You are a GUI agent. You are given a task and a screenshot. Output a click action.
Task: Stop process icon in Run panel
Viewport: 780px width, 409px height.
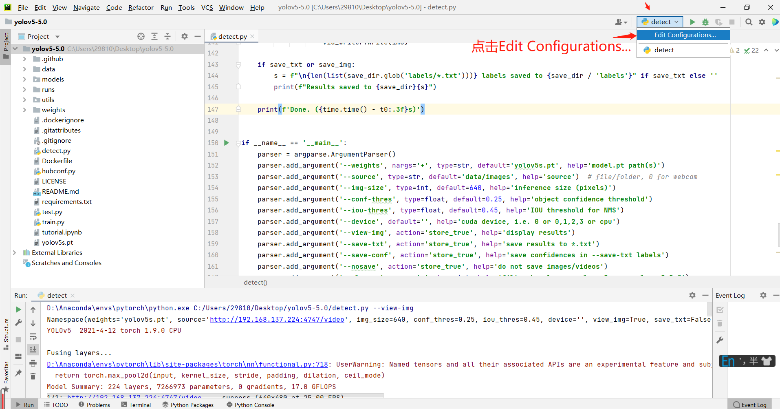(18, 339)
